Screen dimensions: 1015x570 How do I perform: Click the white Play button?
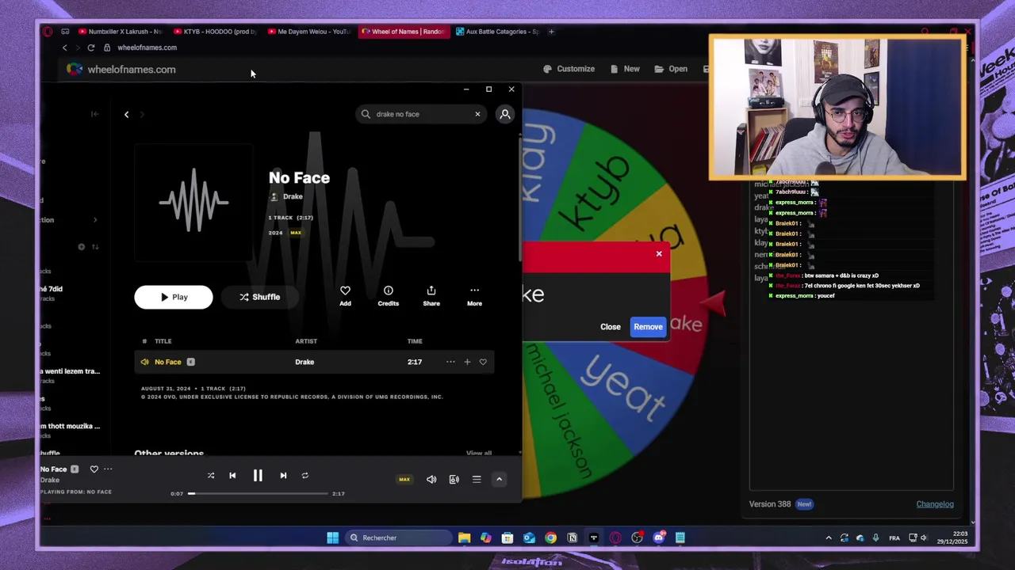coord(174,297)
